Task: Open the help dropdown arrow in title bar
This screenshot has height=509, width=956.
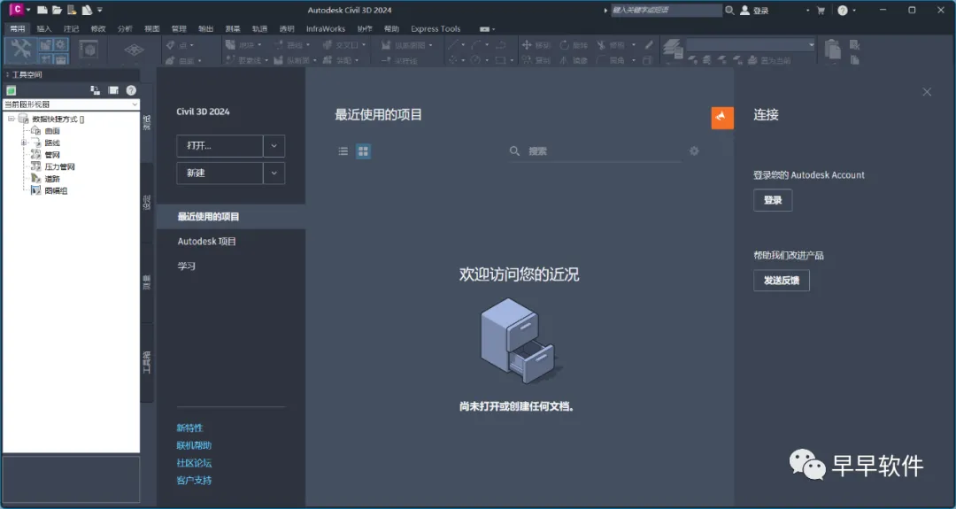Action: tap(854, 11)
